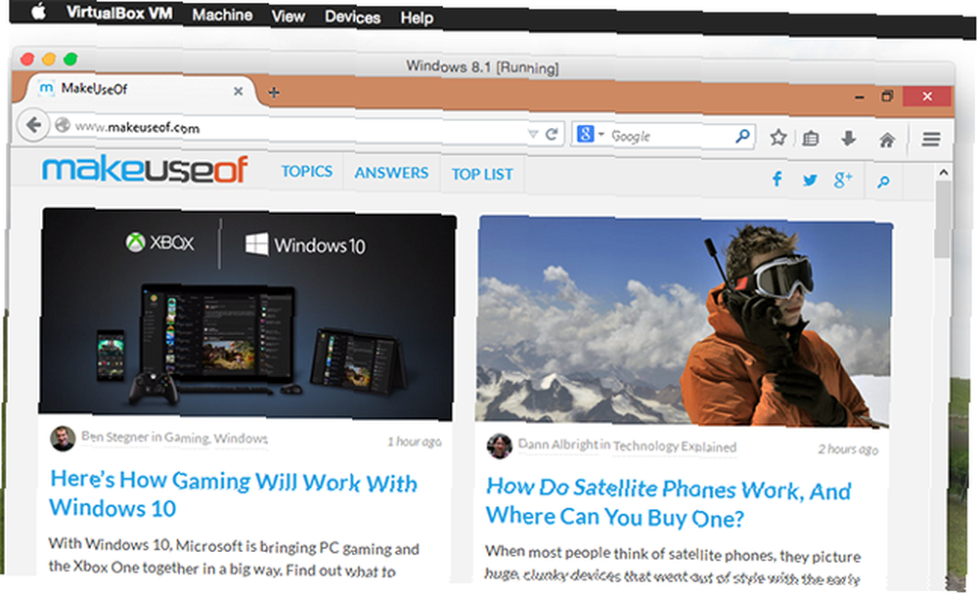Open the Technology Explained category link
Screen dimensions: 978x594
(x=674, y=446)
